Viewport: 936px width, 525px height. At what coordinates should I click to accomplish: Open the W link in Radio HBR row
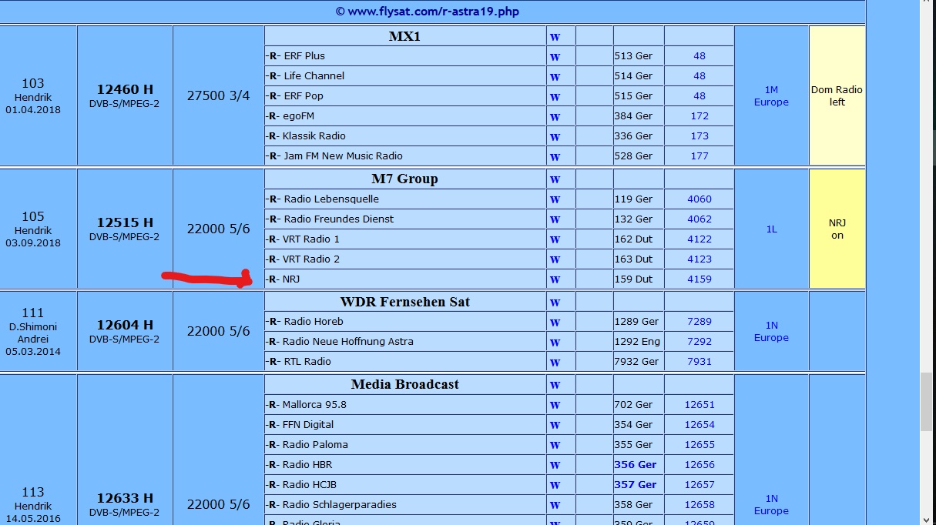point(555,465)
